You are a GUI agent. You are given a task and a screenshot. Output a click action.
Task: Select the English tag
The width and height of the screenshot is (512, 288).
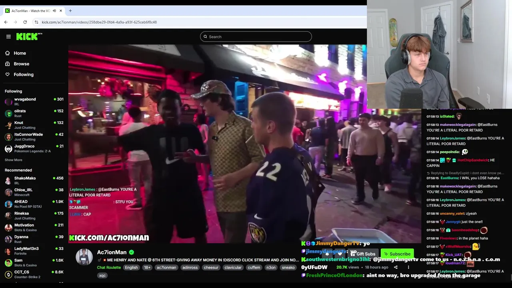[131, 268]
